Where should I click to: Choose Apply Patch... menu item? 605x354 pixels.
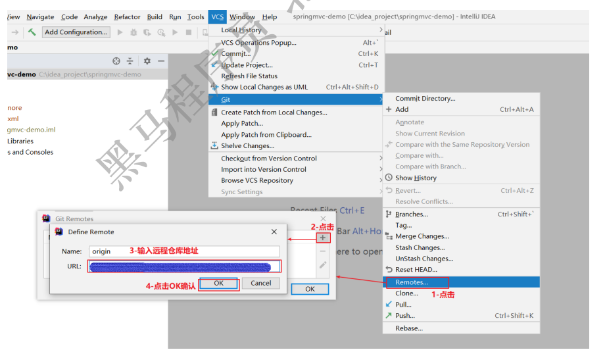(x=296, y=123)
